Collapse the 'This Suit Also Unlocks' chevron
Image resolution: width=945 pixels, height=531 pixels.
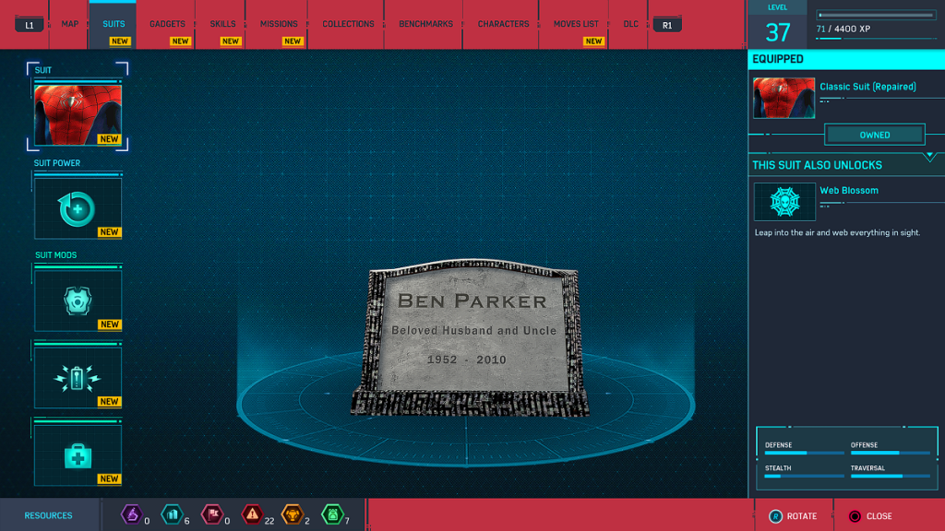click(x=929, y=156)
